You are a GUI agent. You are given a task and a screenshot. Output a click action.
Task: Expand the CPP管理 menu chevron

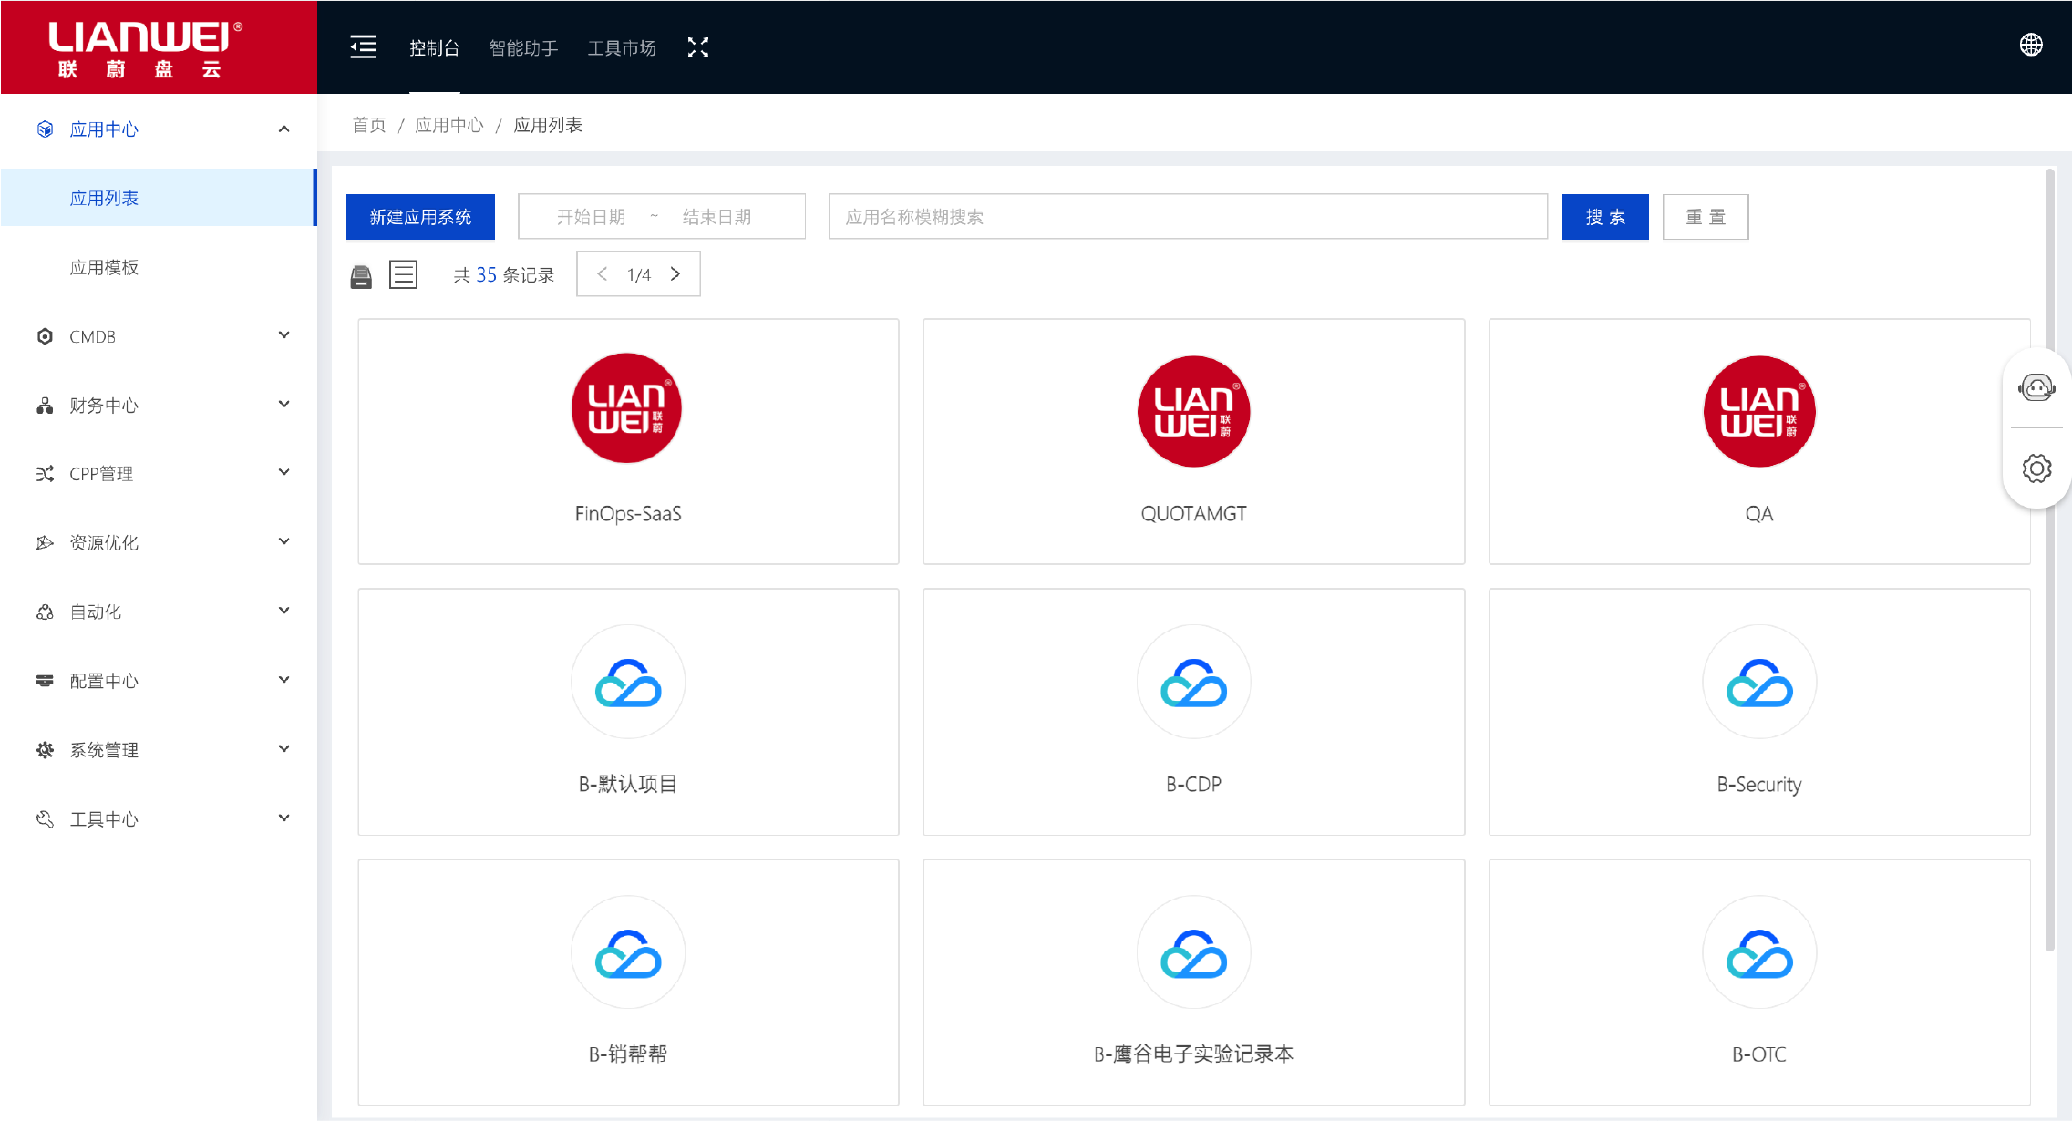[x=284, y=472]
